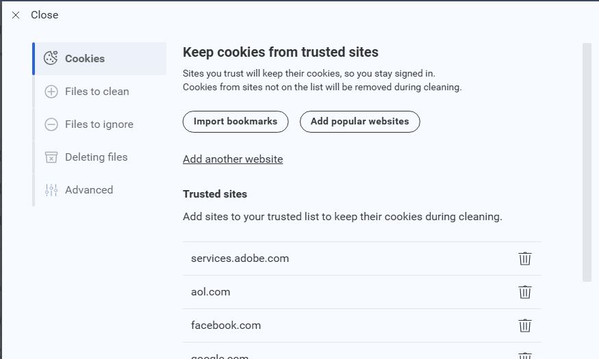Select the services.adobe.com list entry
Screen dimensions: 599x359
point(240,258)
